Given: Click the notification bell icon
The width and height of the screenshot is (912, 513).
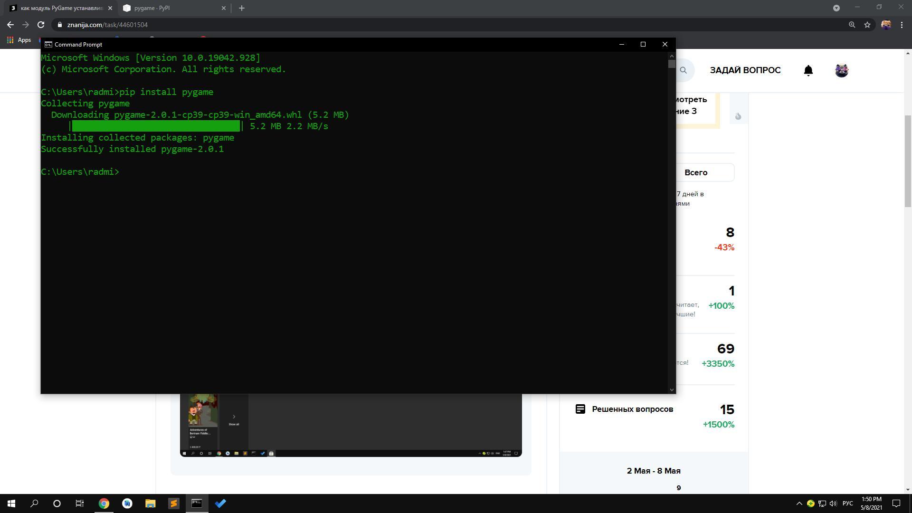Looking at the screenshot, I should [x=808, y=70].
